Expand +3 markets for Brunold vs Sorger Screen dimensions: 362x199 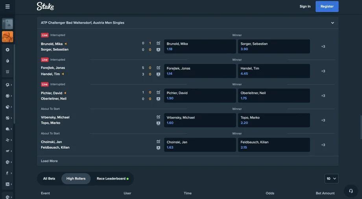pos(323,47)
